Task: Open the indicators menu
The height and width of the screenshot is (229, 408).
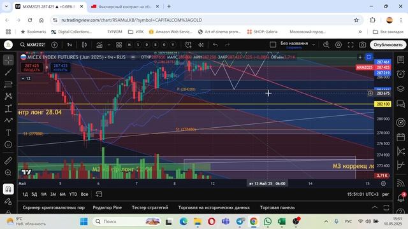Action: tap(99, 45)
